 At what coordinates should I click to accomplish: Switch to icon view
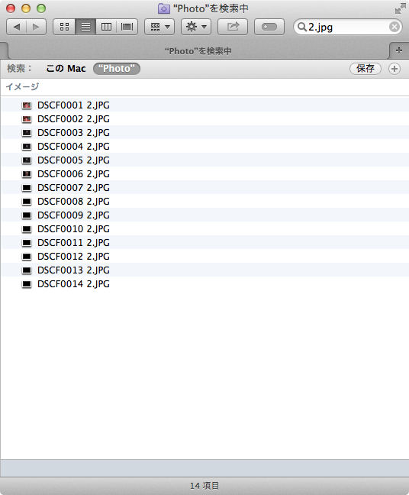click(64, 27)
